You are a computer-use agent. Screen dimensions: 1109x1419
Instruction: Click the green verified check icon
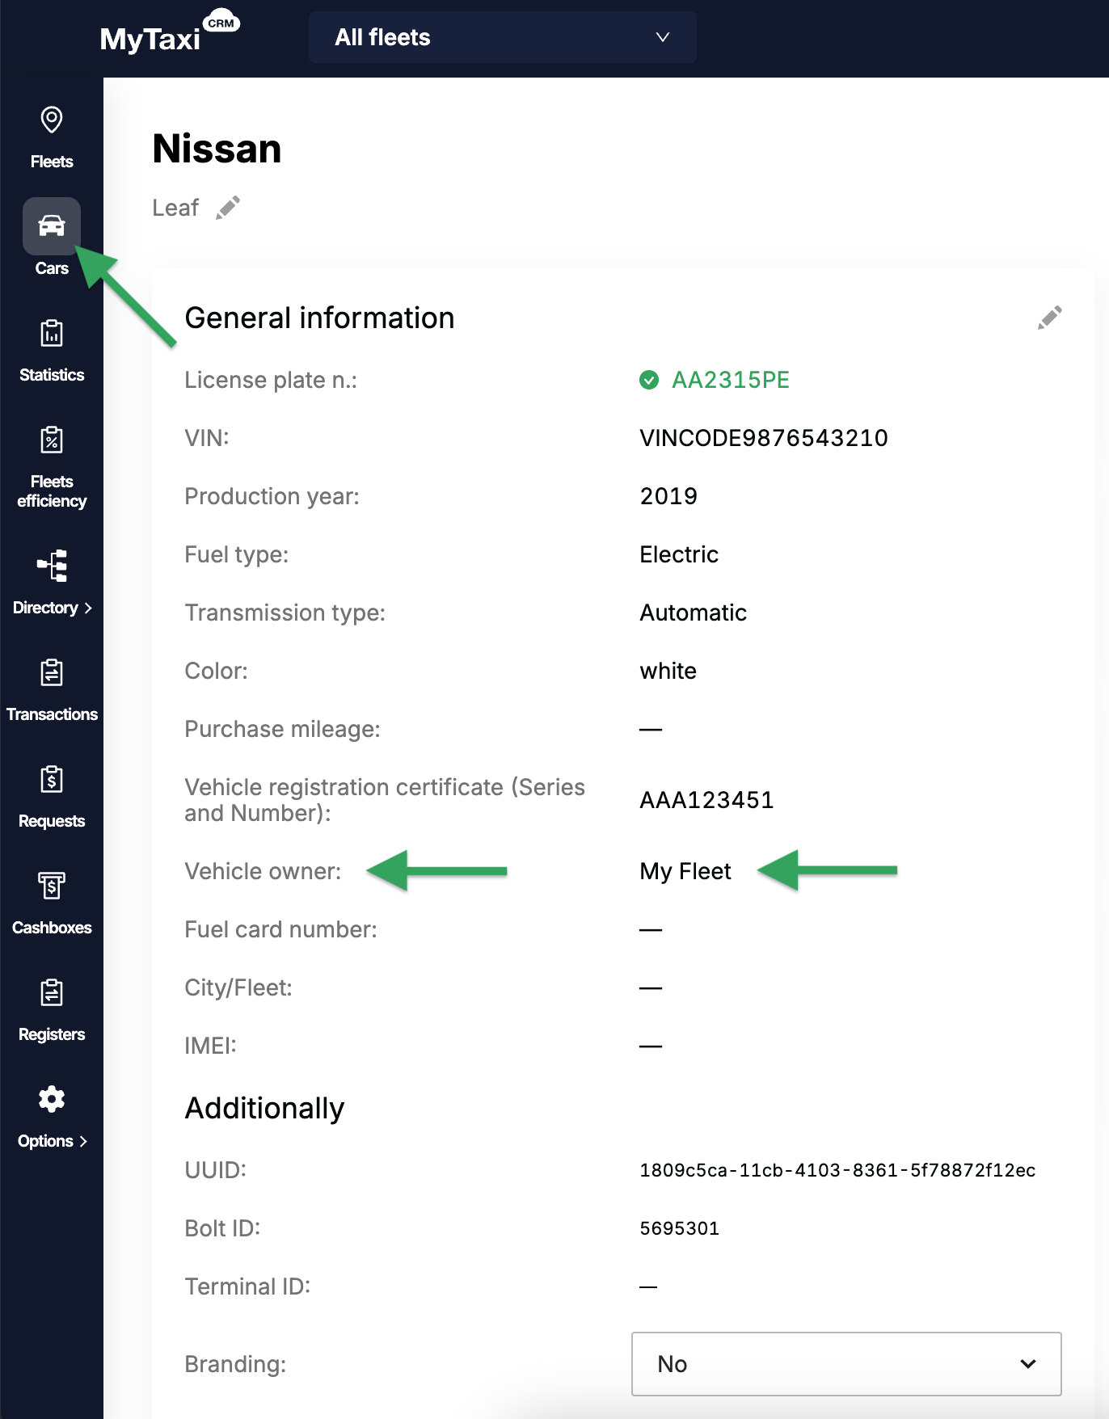pos(649,380)
